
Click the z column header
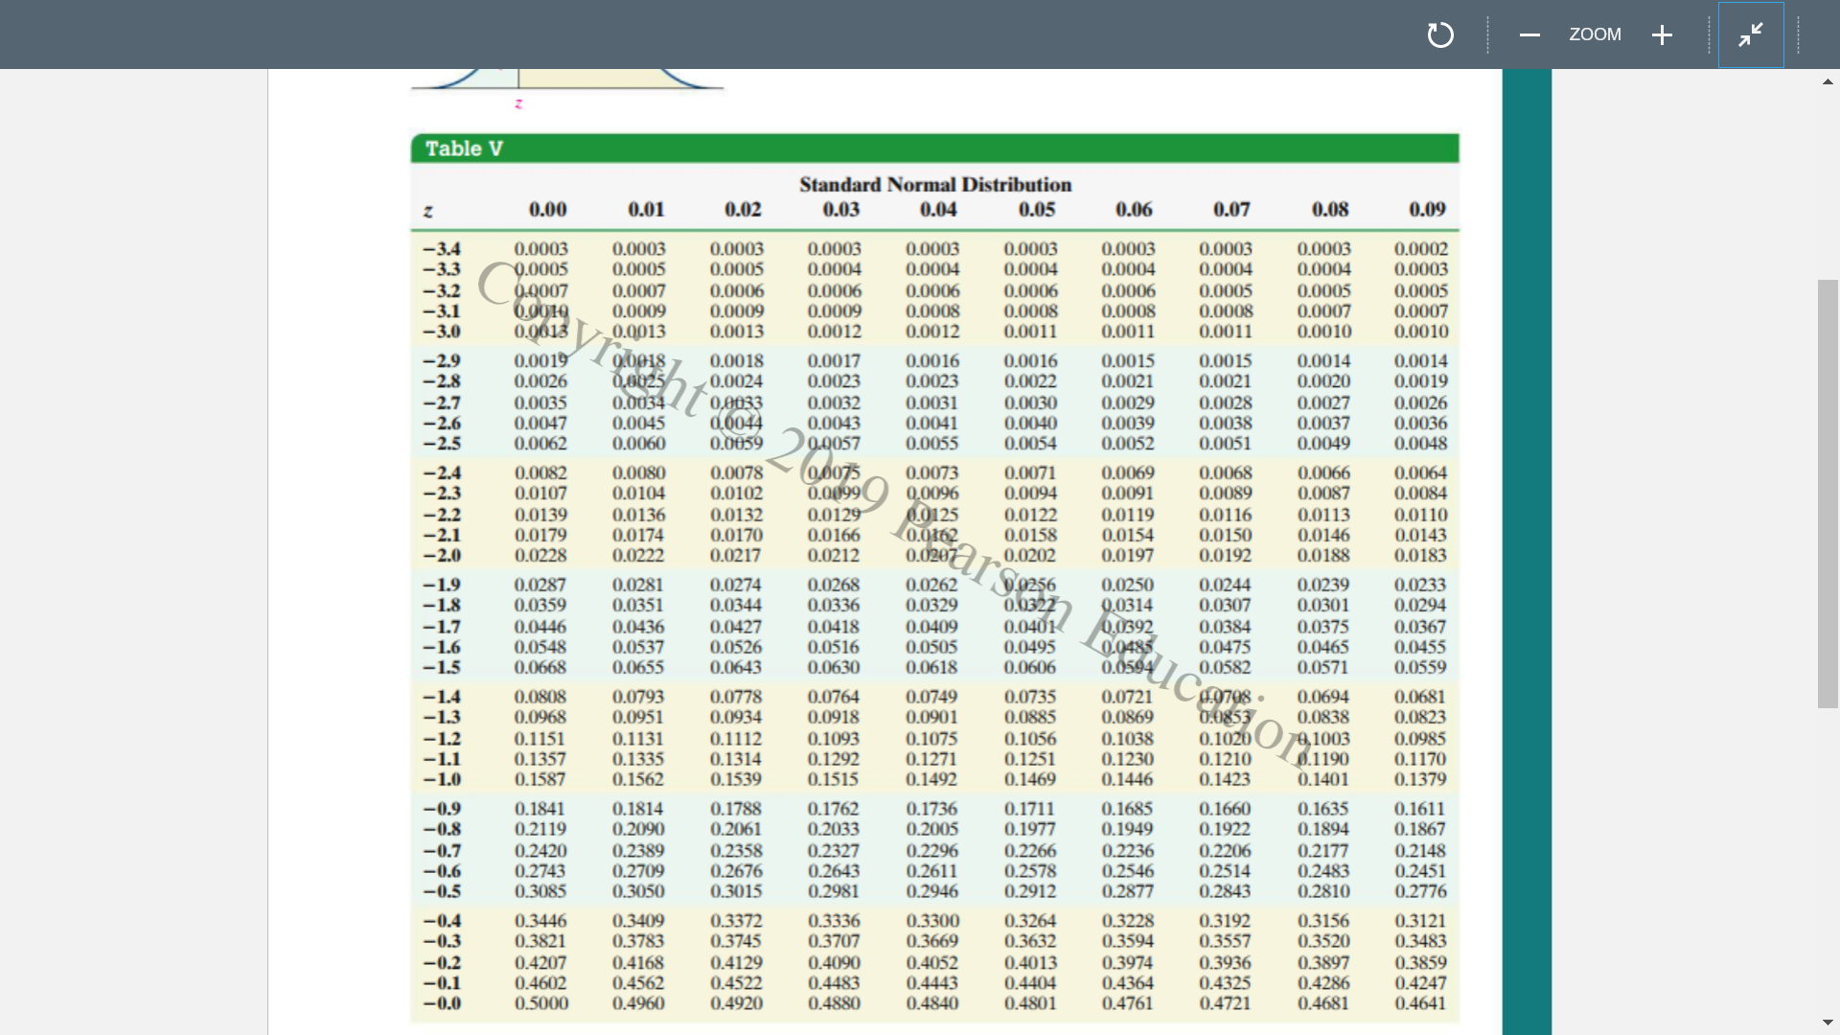[427, 211]
